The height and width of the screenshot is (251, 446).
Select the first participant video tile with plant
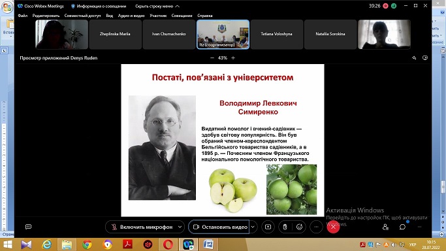[x=61, y=34]
